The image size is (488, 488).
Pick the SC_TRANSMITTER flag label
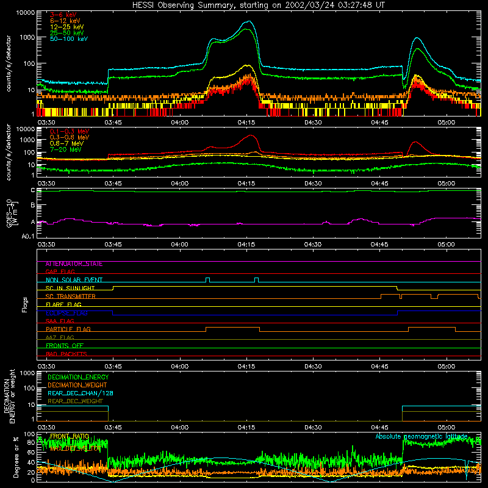71,296
